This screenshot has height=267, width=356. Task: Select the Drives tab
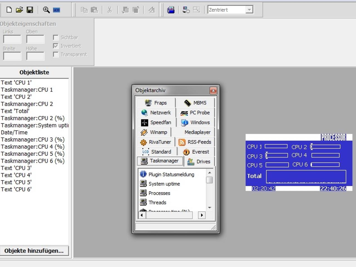(x=199, y=162)
